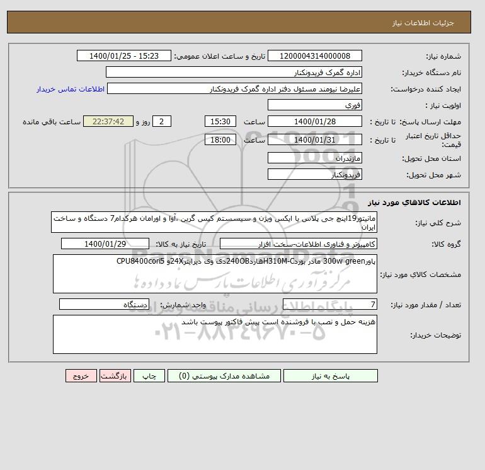
Task: Select the شماره نیاز field 1200004314000008
Action: [314, 56]
